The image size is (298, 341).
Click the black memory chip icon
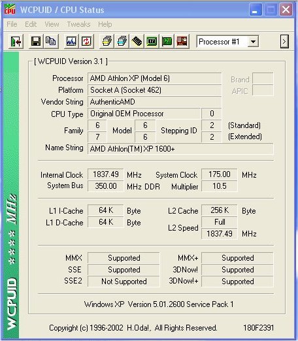(x=137, y=41)
